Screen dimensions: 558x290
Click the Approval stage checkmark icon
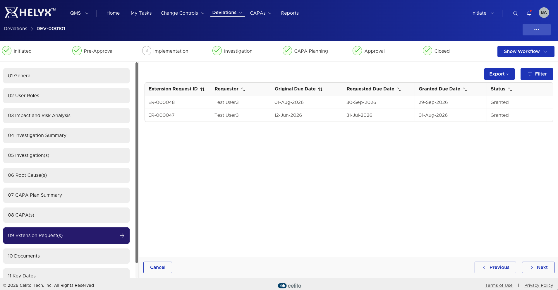tap(357, 51)
